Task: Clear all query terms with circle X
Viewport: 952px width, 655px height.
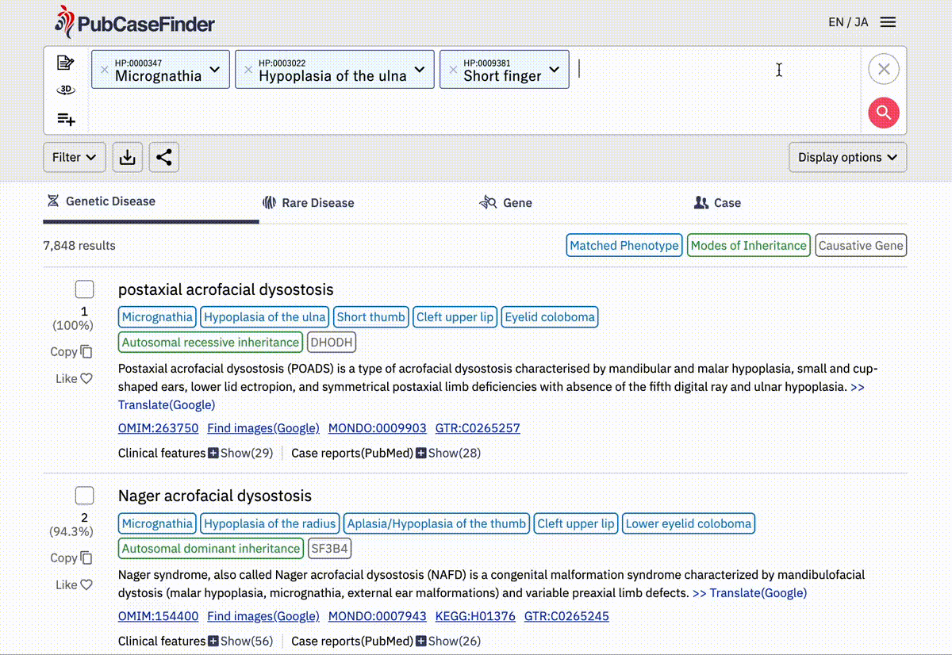Action: pyautogui.click(x=884, y=69)
